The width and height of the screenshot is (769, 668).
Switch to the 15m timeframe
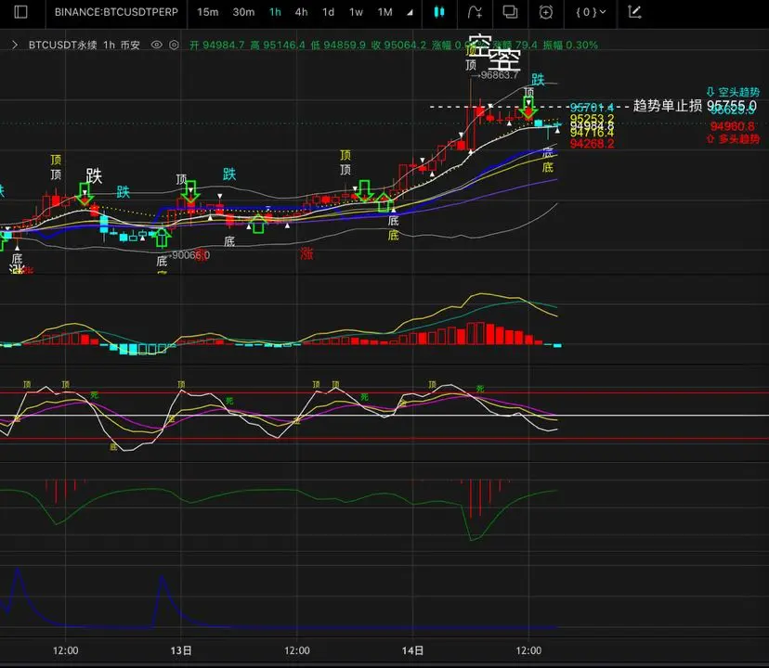pyautogui.click(x=208, y=12)
